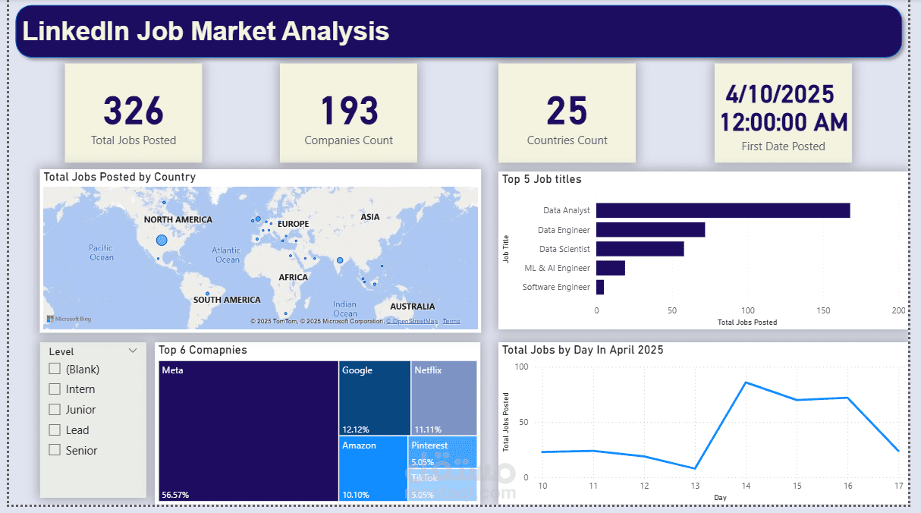Click the Top 5 Job titles heading

pos(542,179)
